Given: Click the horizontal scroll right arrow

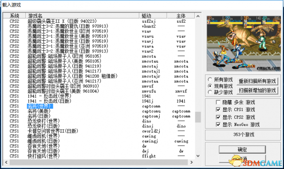Looking at the screenshot, I should (192, 162).
